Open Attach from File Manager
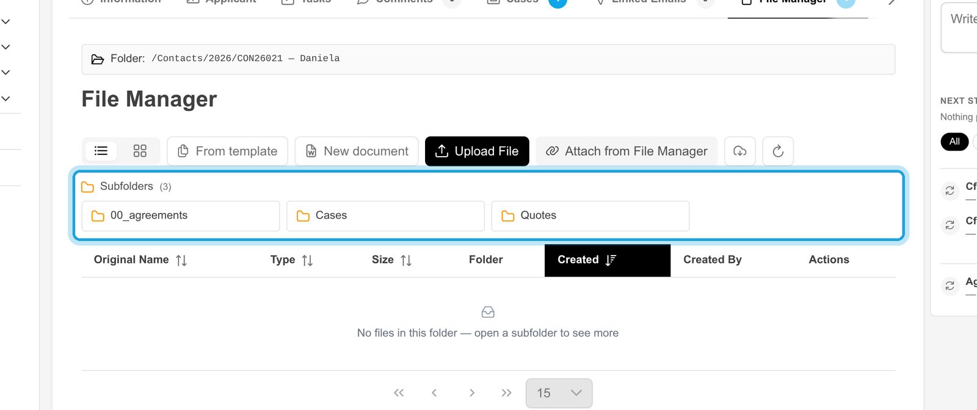 (x=627, y=151)
